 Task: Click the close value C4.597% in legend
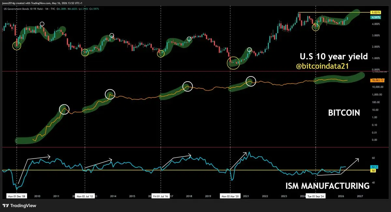pos(94,9)
